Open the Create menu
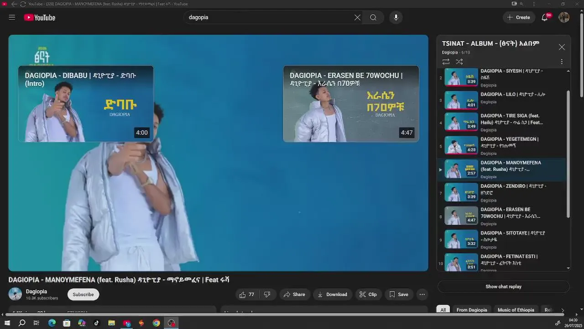Image resolution: width=584 pixels, height=329 pixels. coord(519,17)
